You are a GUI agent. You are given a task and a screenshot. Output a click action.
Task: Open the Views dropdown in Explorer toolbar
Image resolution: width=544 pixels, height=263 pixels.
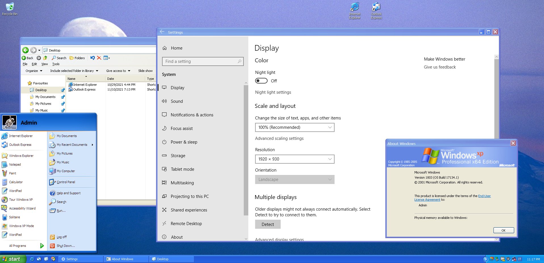click(107, 58)
